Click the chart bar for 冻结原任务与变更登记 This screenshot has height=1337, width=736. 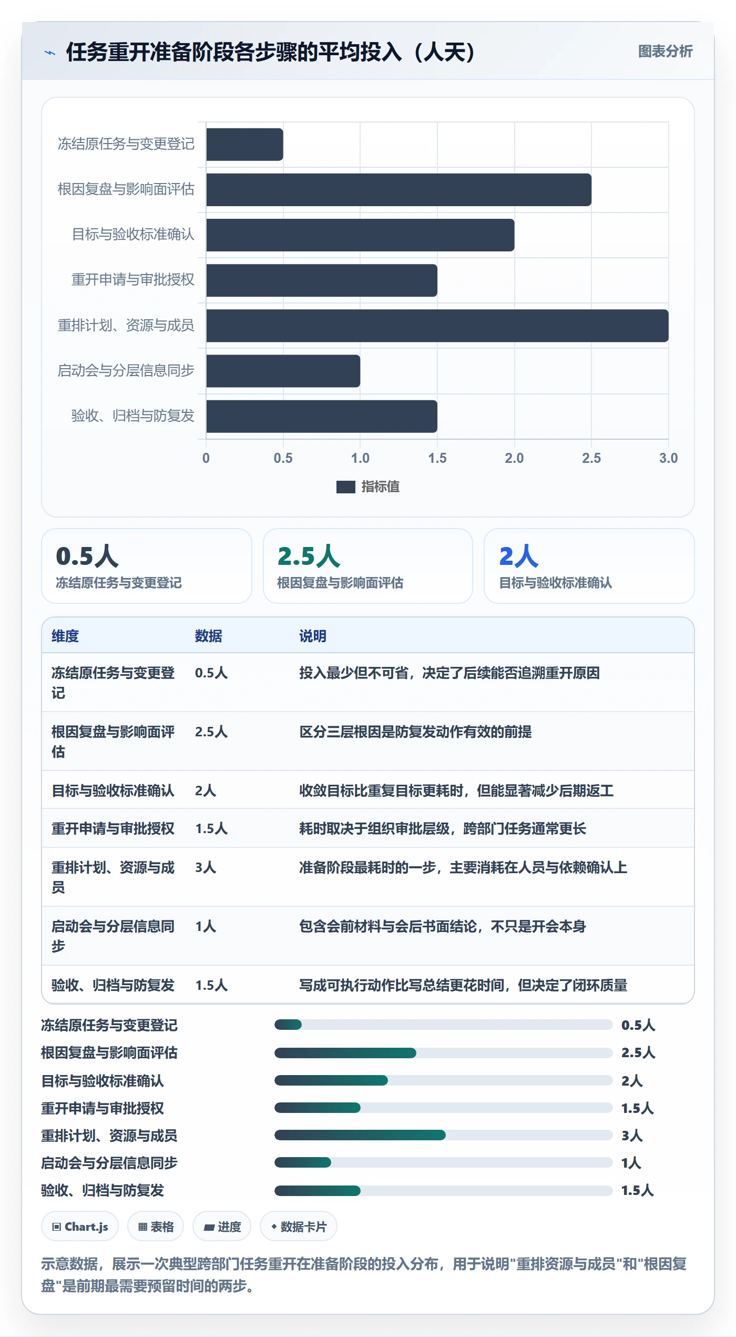[x=244, y=145]
